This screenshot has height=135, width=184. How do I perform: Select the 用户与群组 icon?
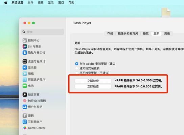point(25,107)
